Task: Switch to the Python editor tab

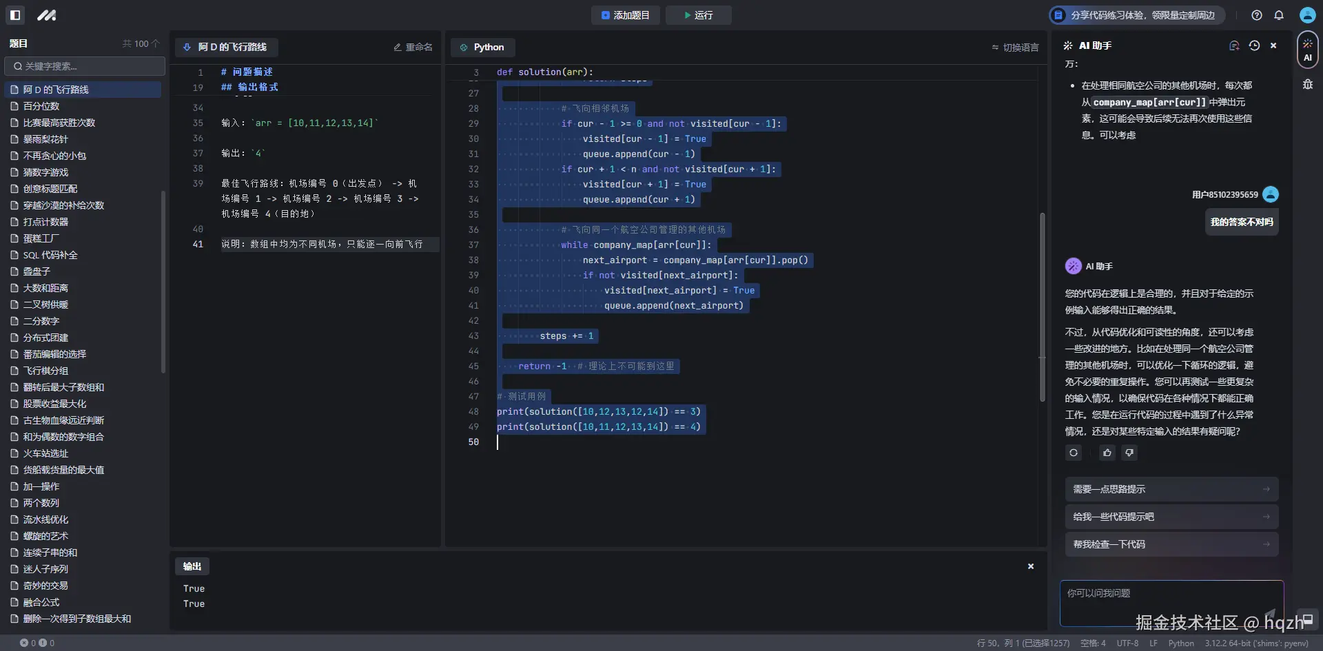Action: pos(482,48)
